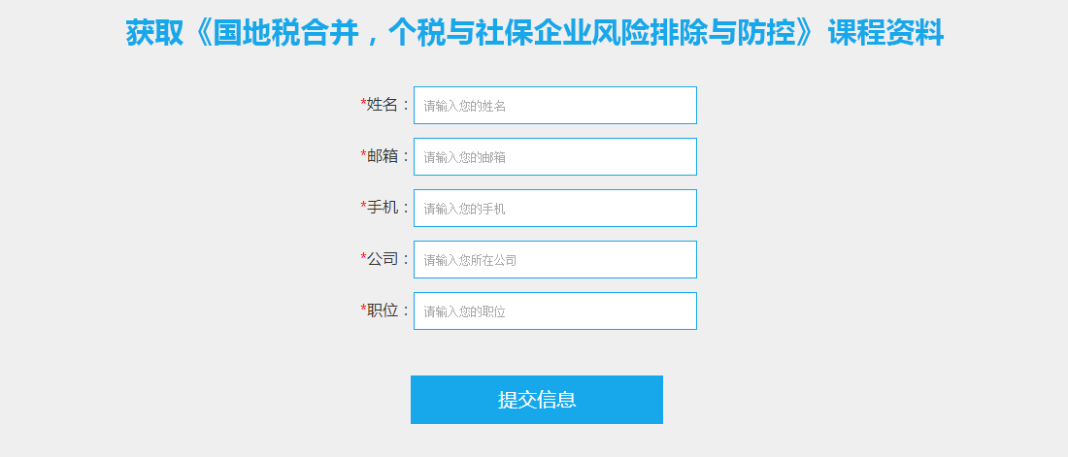This screenshot has width=1068, height=457.
Task: Click the 姓名 field label
Action: coord(383,105)
